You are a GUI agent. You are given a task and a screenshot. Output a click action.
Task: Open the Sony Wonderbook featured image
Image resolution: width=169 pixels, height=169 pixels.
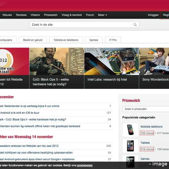pyautogui.click(x=154, y=61)
